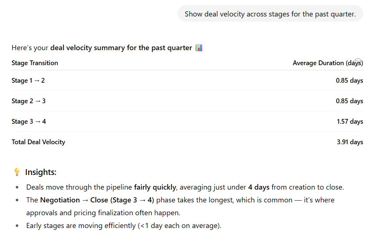Click the bold deal velocity summary heading text
The image size is (375, 239).
pyautogui.click(x=121, y=48)
